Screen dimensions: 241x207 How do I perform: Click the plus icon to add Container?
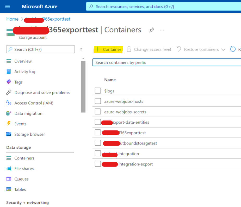pyautogui.click(x=98, y=49)
